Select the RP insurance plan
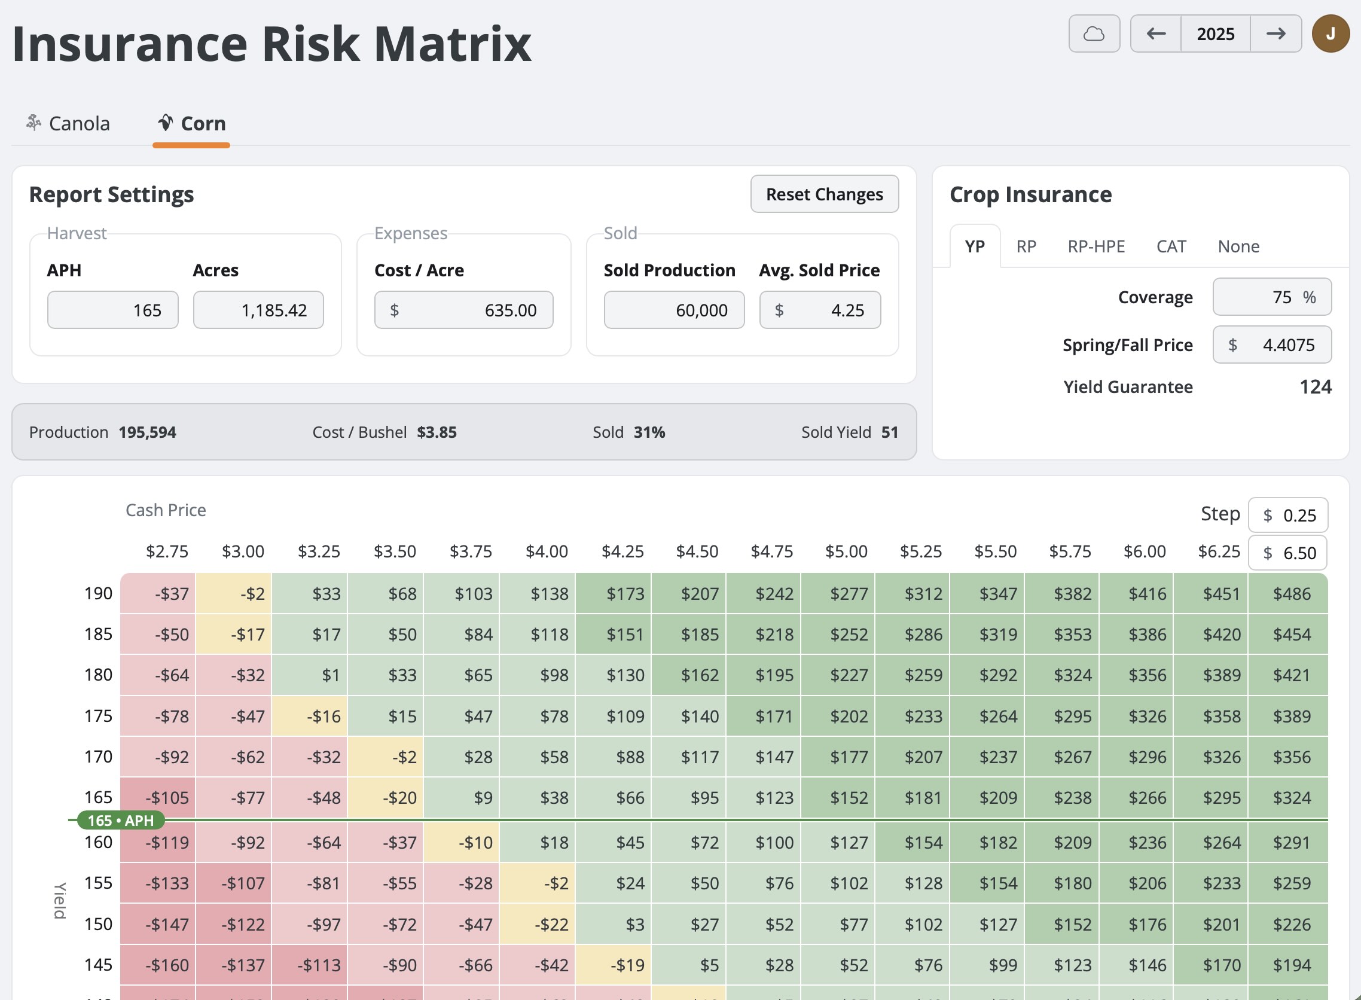Image resolution: width=1361 pixels, height=1000 pixels. (1027, 246)
